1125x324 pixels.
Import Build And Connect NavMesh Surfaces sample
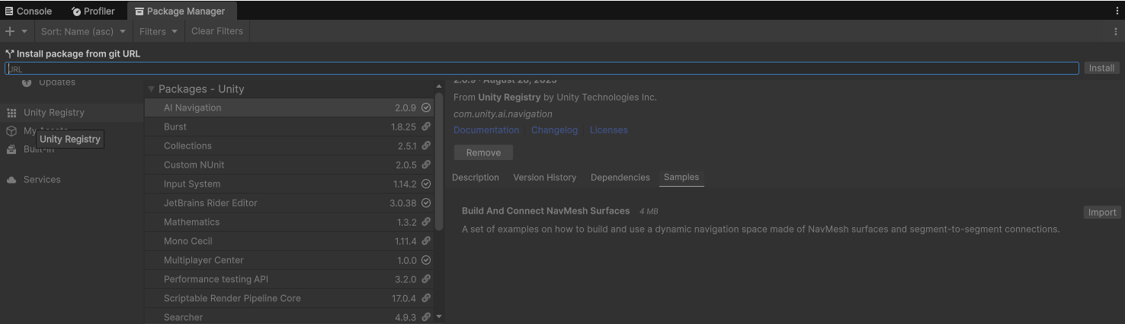click(x=1101, y=213)
